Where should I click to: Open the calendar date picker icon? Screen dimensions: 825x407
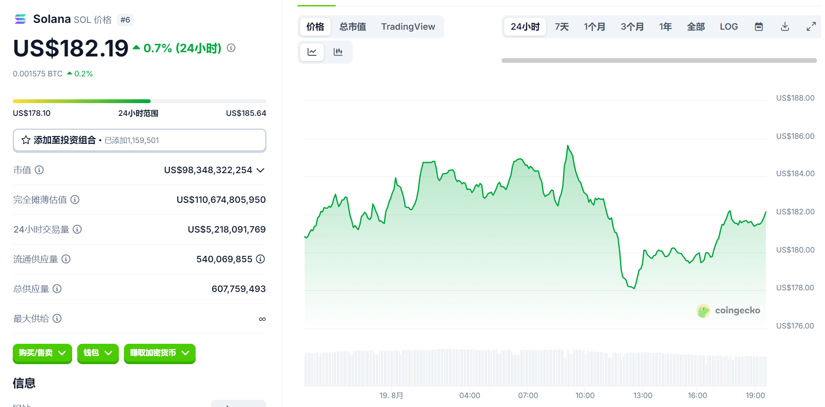click(x=759, y=27)
